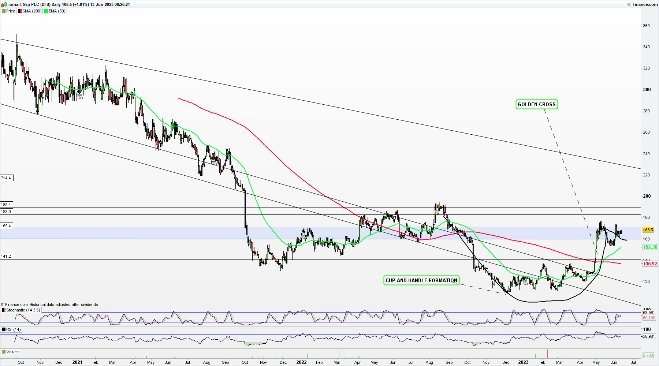Click the candlestick icon beside the chart title
Image resolution: width=659 pixels, height=366 pixels.
click(4, 4)
